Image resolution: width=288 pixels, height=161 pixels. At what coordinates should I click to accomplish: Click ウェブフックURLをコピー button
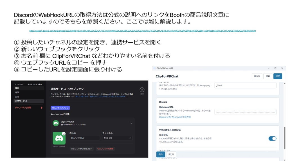[x=82, y=149]
